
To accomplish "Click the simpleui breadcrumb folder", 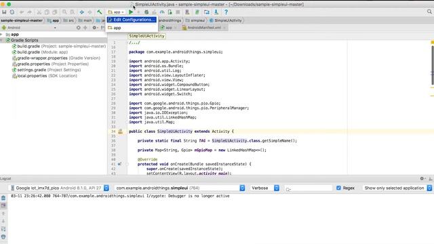I will pos(195,20).
